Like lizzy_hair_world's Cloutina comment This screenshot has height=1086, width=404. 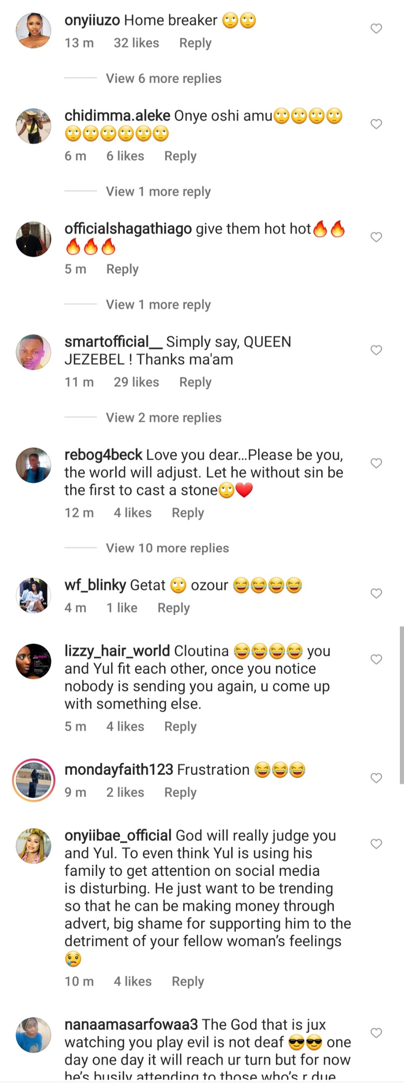[376, 659]
